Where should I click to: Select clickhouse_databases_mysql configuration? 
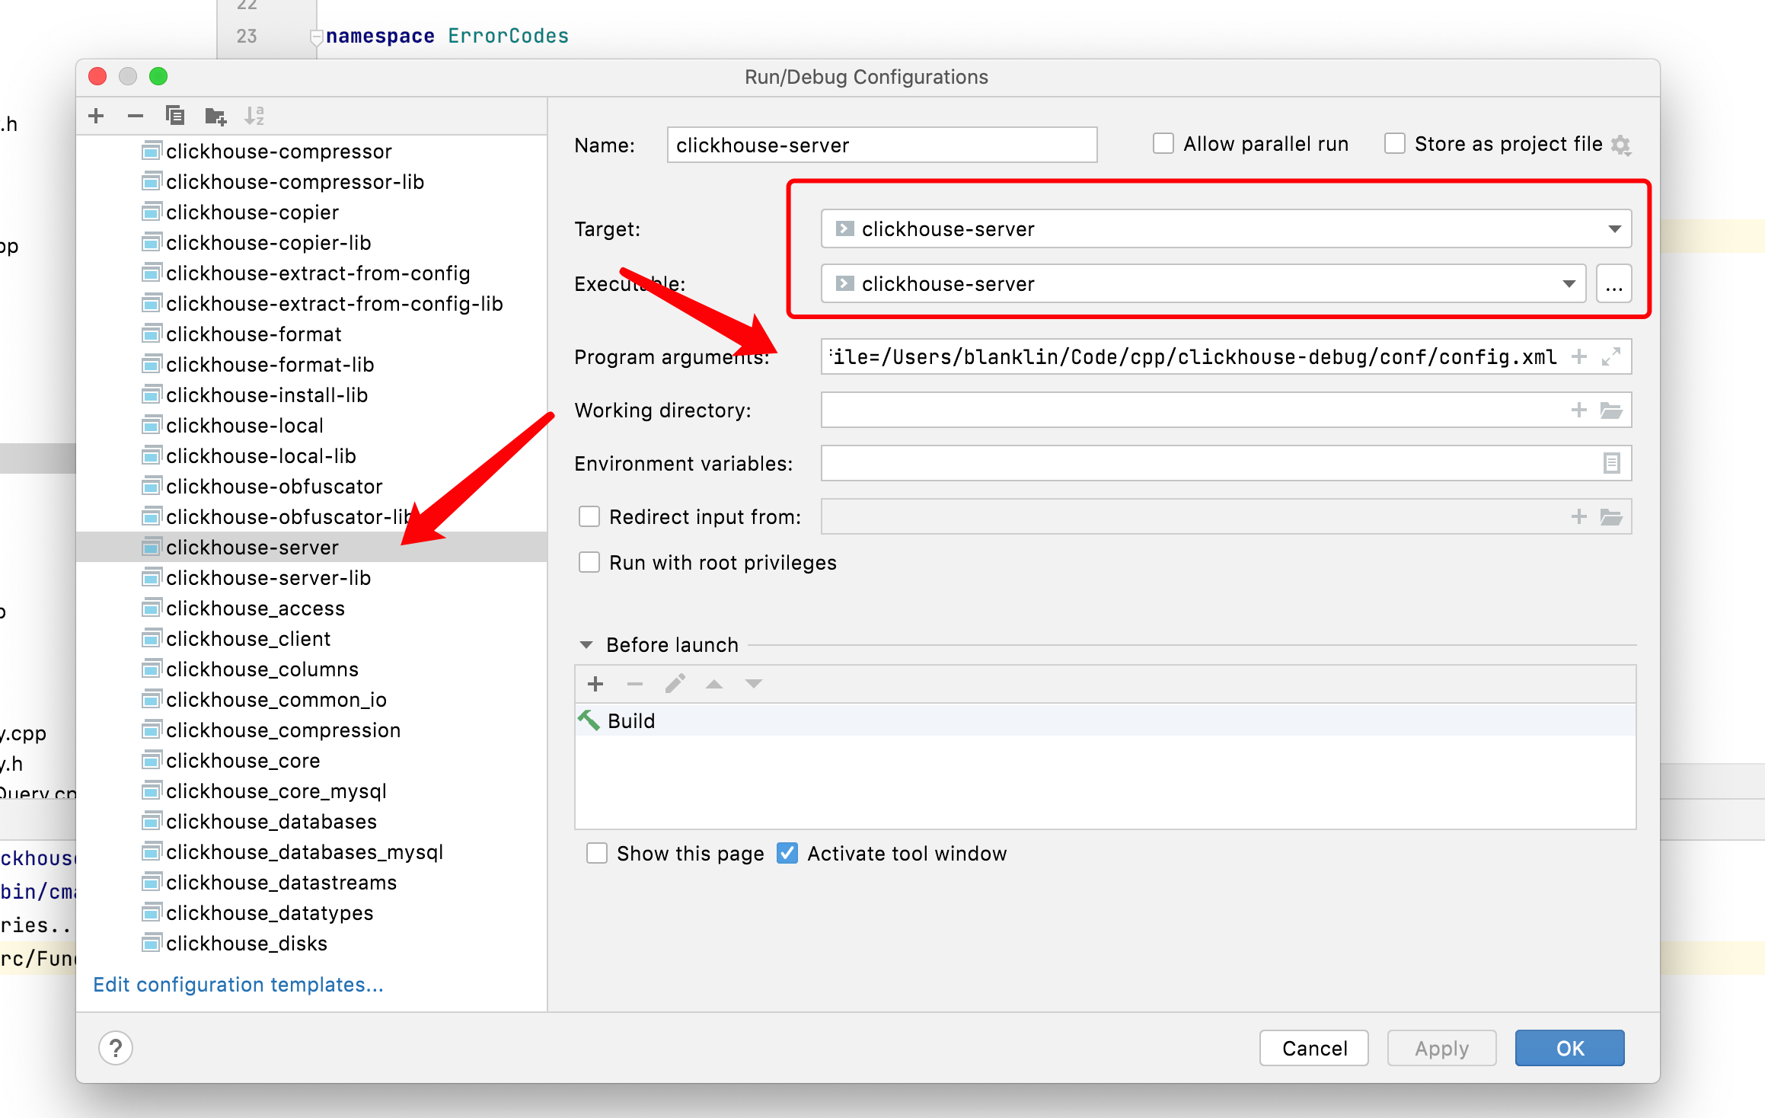311,851
